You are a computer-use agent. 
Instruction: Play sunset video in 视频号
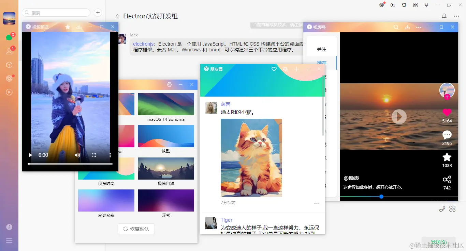click(399, 117)
